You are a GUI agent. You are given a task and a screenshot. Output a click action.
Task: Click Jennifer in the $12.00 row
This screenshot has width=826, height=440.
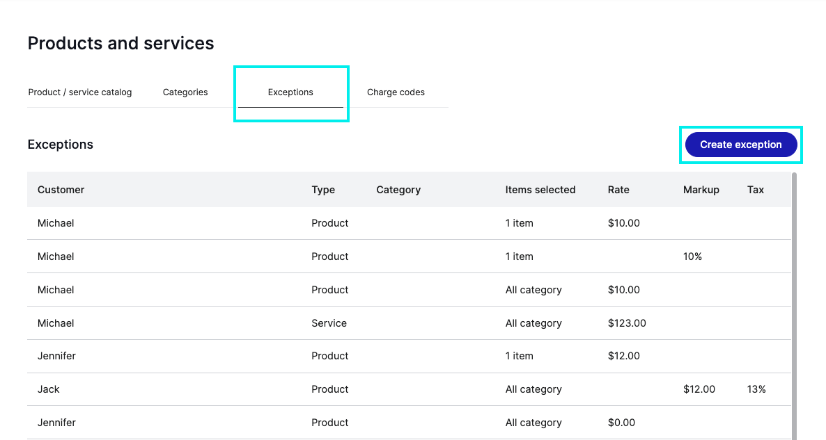click(x=56, y=356)
